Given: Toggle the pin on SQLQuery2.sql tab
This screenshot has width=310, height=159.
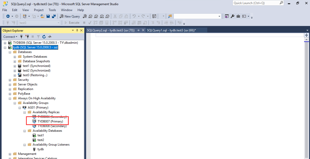Looking at the screenshot, I should 138,30.
